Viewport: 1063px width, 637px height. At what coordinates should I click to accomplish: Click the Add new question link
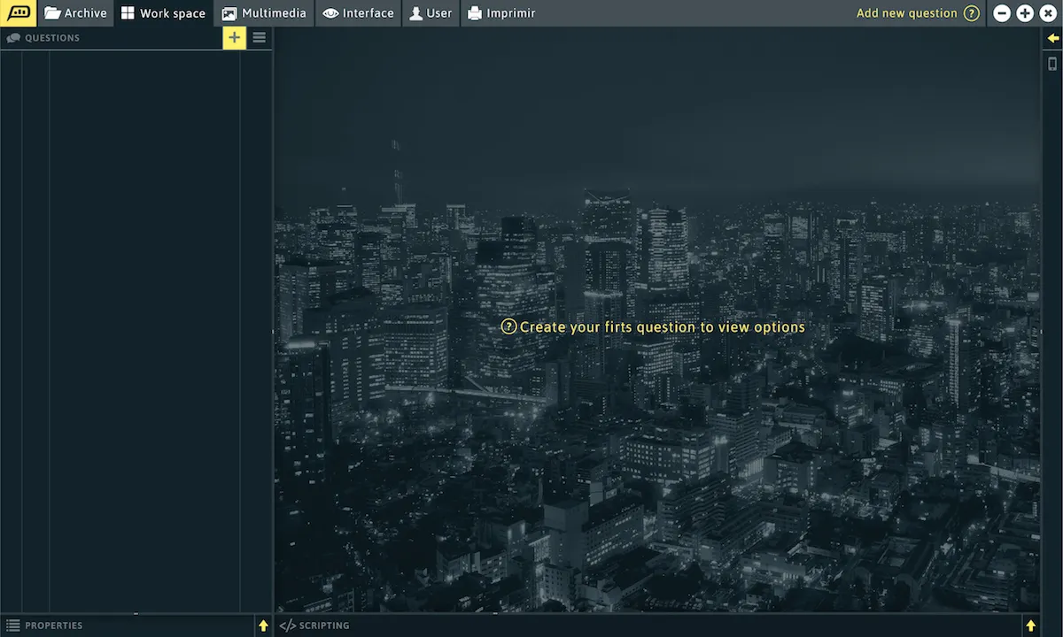pyautogui.click(x=906, y=13)
